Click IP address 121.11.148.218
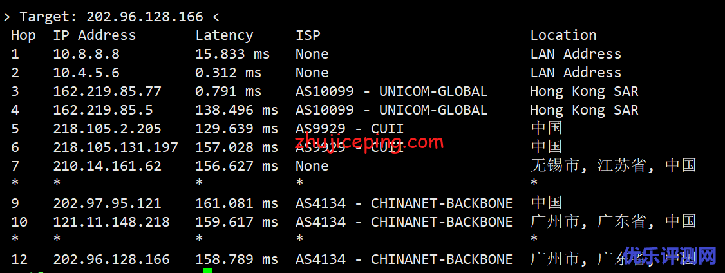 (x=111, y=222)
